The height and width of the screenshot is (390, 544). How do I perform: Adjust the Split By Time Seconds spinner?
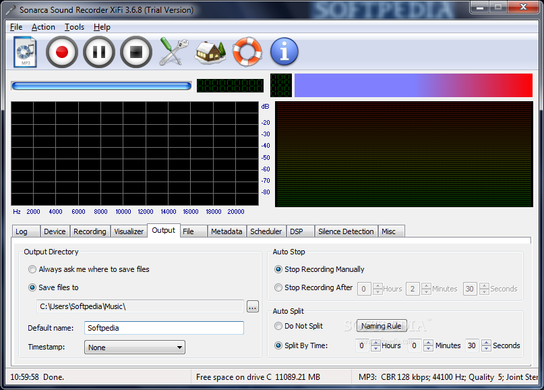pyautogui.click(x=486, y=345)
